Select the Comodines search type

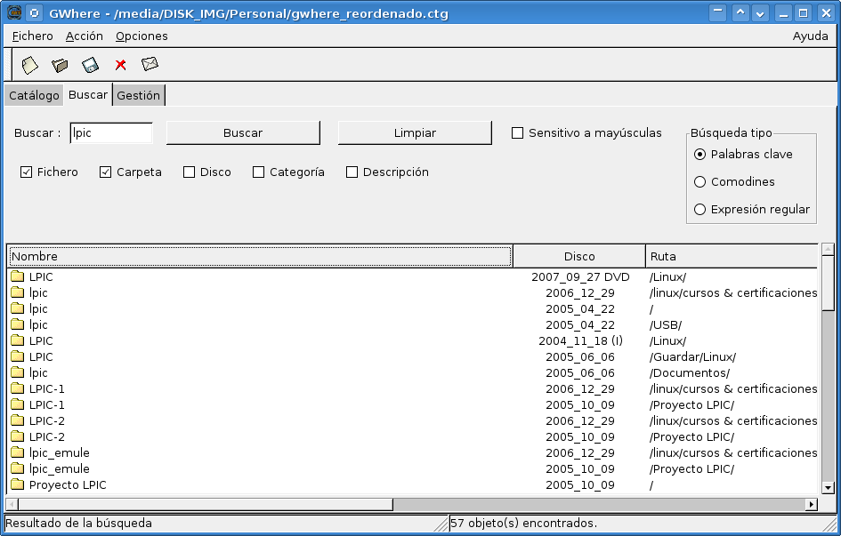[699, 182]
